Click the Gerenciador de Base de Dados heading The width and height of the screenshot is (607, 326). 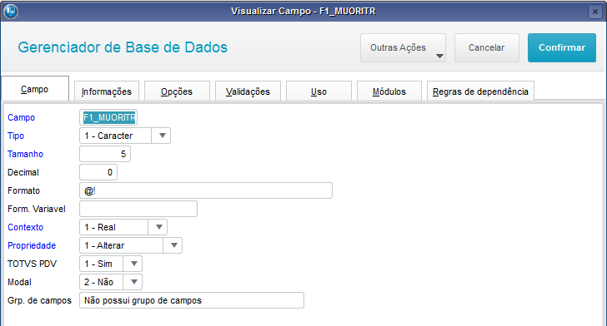123,47
